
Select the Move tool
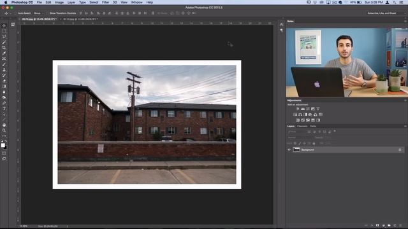point(4,25)
